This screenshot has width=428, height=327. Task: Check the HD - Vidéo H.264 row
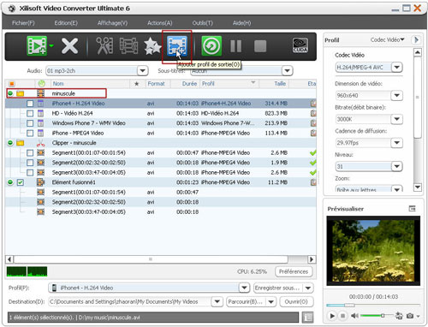pos(30,113)
